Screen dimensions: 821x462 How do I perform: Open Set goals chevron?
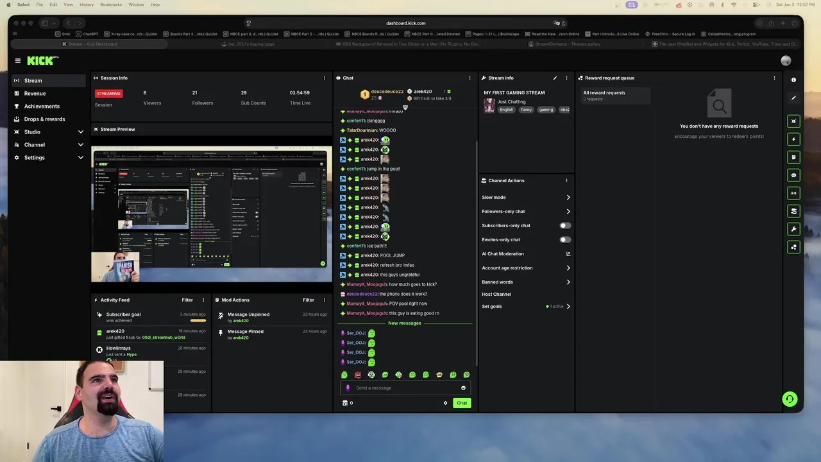pos(568,307)
